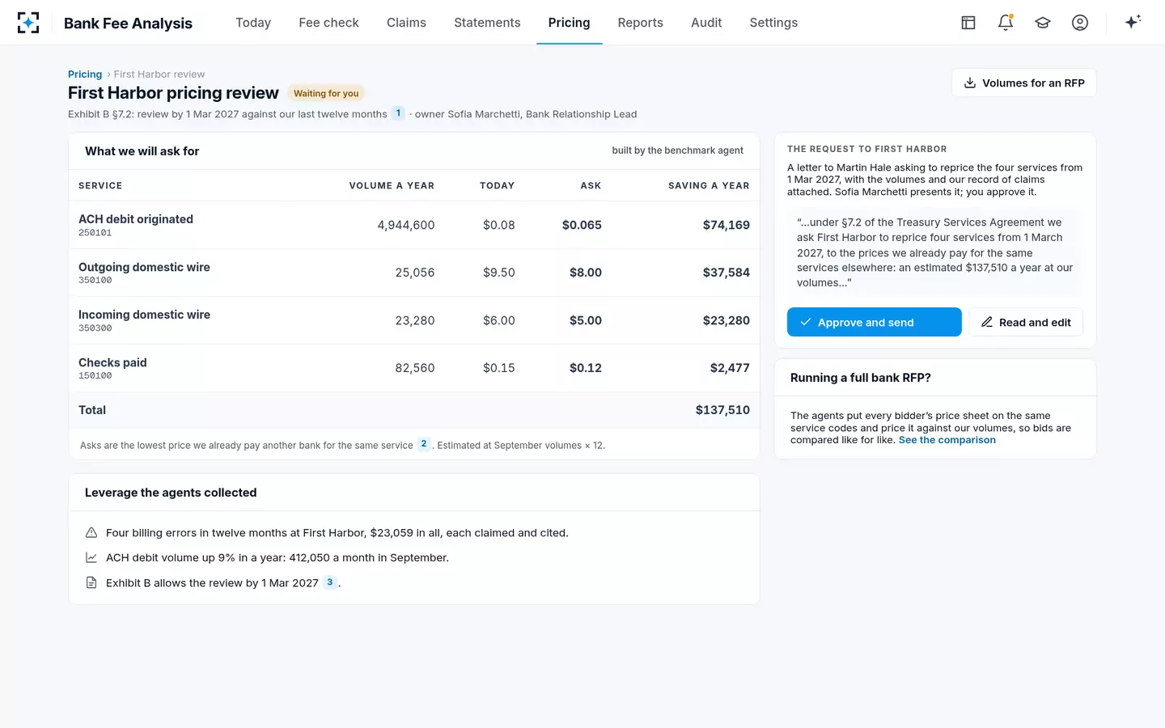Switch to the Reports tab
The width and height of the screenshot is (1165, 728).
coord(640,23)
